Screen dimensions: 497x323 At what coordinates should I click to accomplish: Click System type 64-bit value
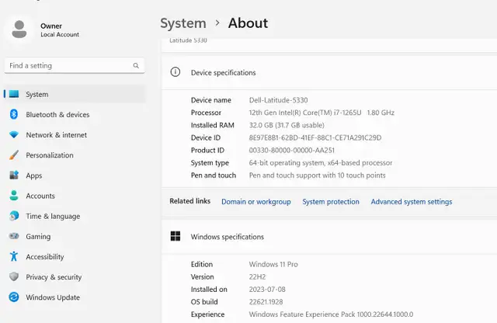[x=321, y=163]
